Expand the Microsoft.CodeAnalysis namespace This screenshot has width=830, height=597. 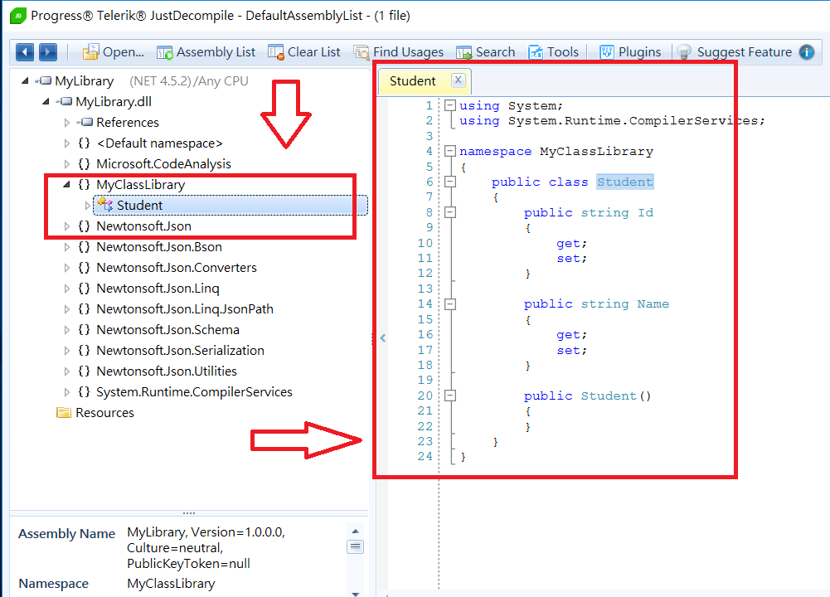point(66,163)
